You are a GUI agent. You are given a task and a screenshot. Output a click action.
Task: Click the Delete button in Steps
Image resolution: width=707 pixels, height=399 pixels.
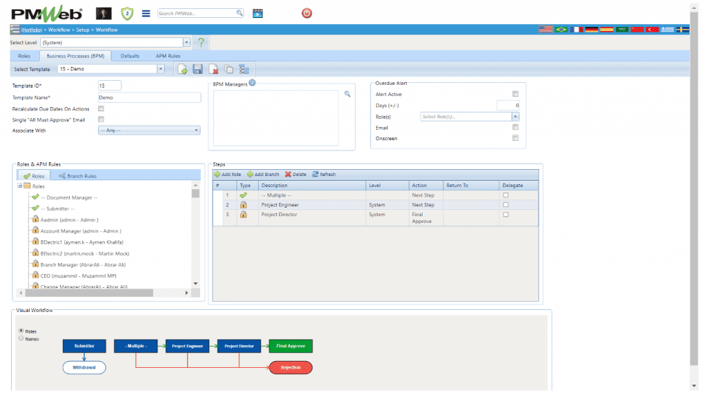pos(296,175)
